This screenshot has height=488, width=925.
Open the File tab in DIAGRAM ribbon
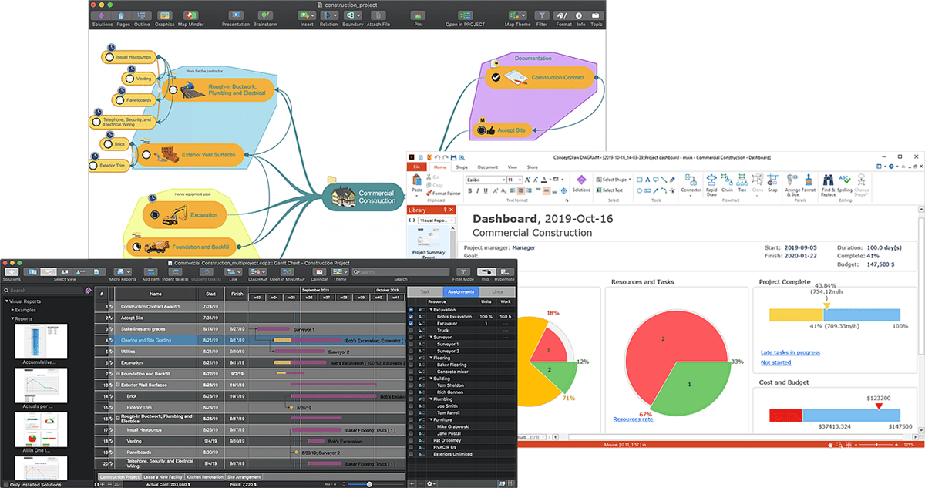click(x=416, y=167)
